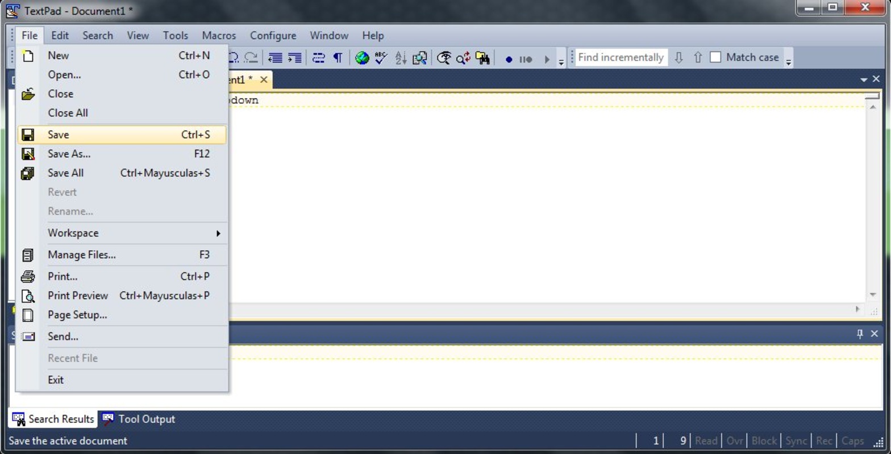Click the Compare Files icon
Screen dimensions: 891x454
point(420,57)
